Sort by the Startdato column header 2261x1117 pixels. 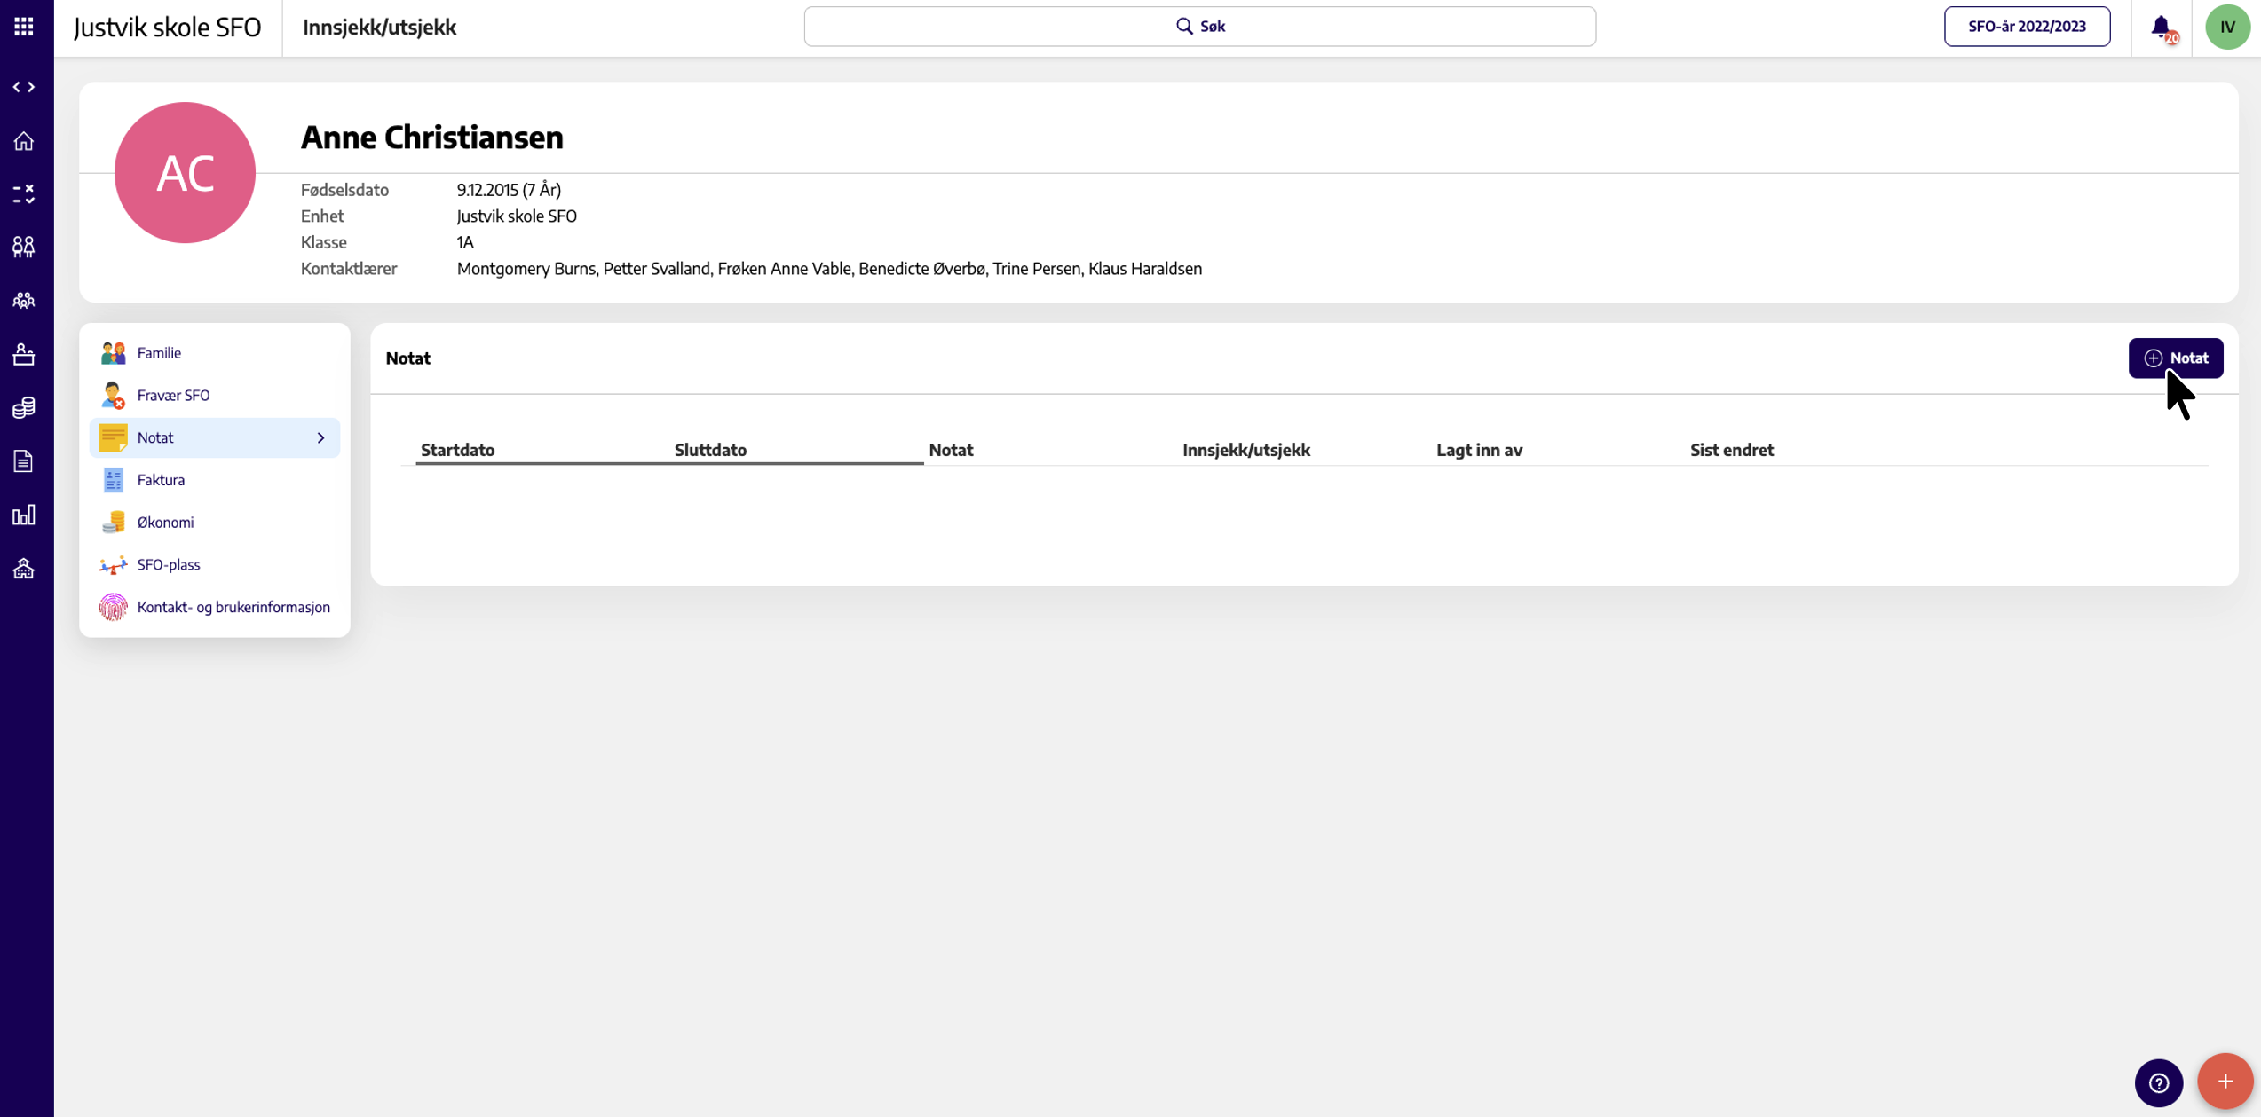457,450
